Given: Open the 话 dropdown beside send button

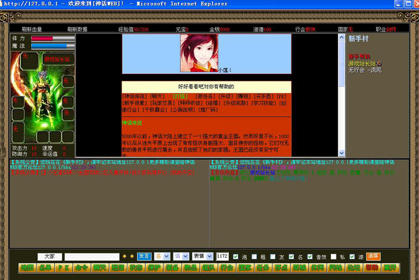Looking at the screenshot, I should (x=181, y=256).
